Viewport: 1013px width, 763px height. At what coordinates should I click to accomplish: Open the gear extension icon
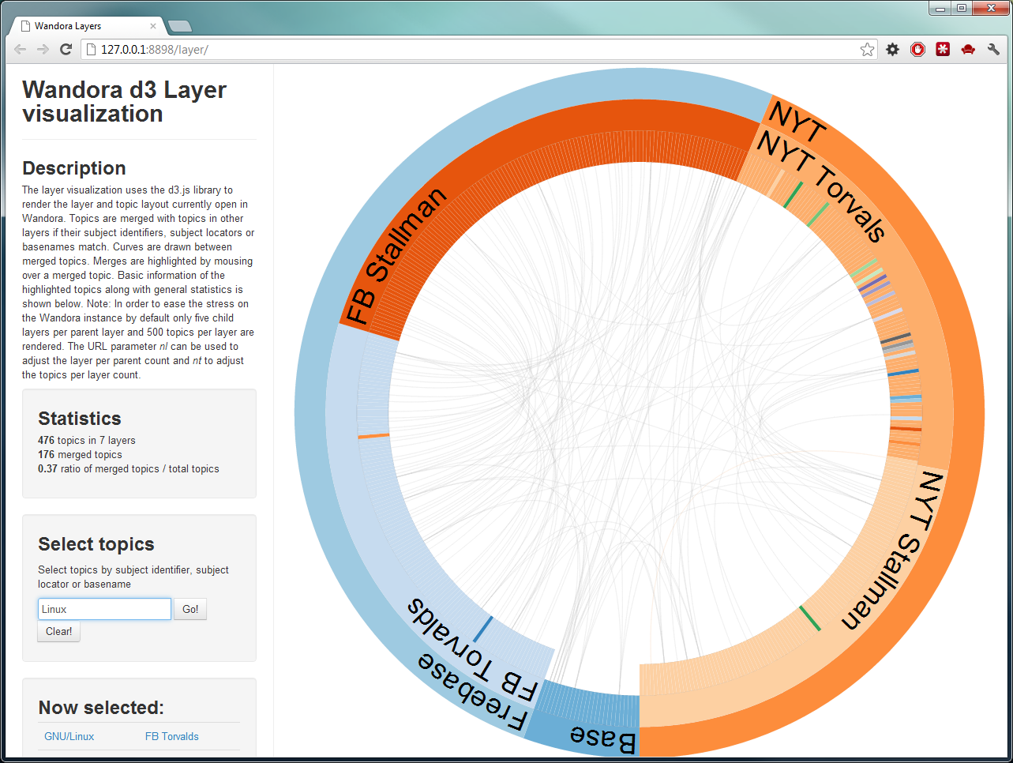(892, 50)
